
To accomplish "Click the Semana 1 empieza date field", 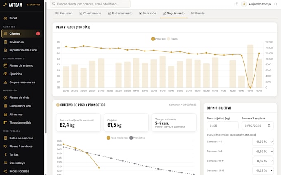I will [257, 126].
